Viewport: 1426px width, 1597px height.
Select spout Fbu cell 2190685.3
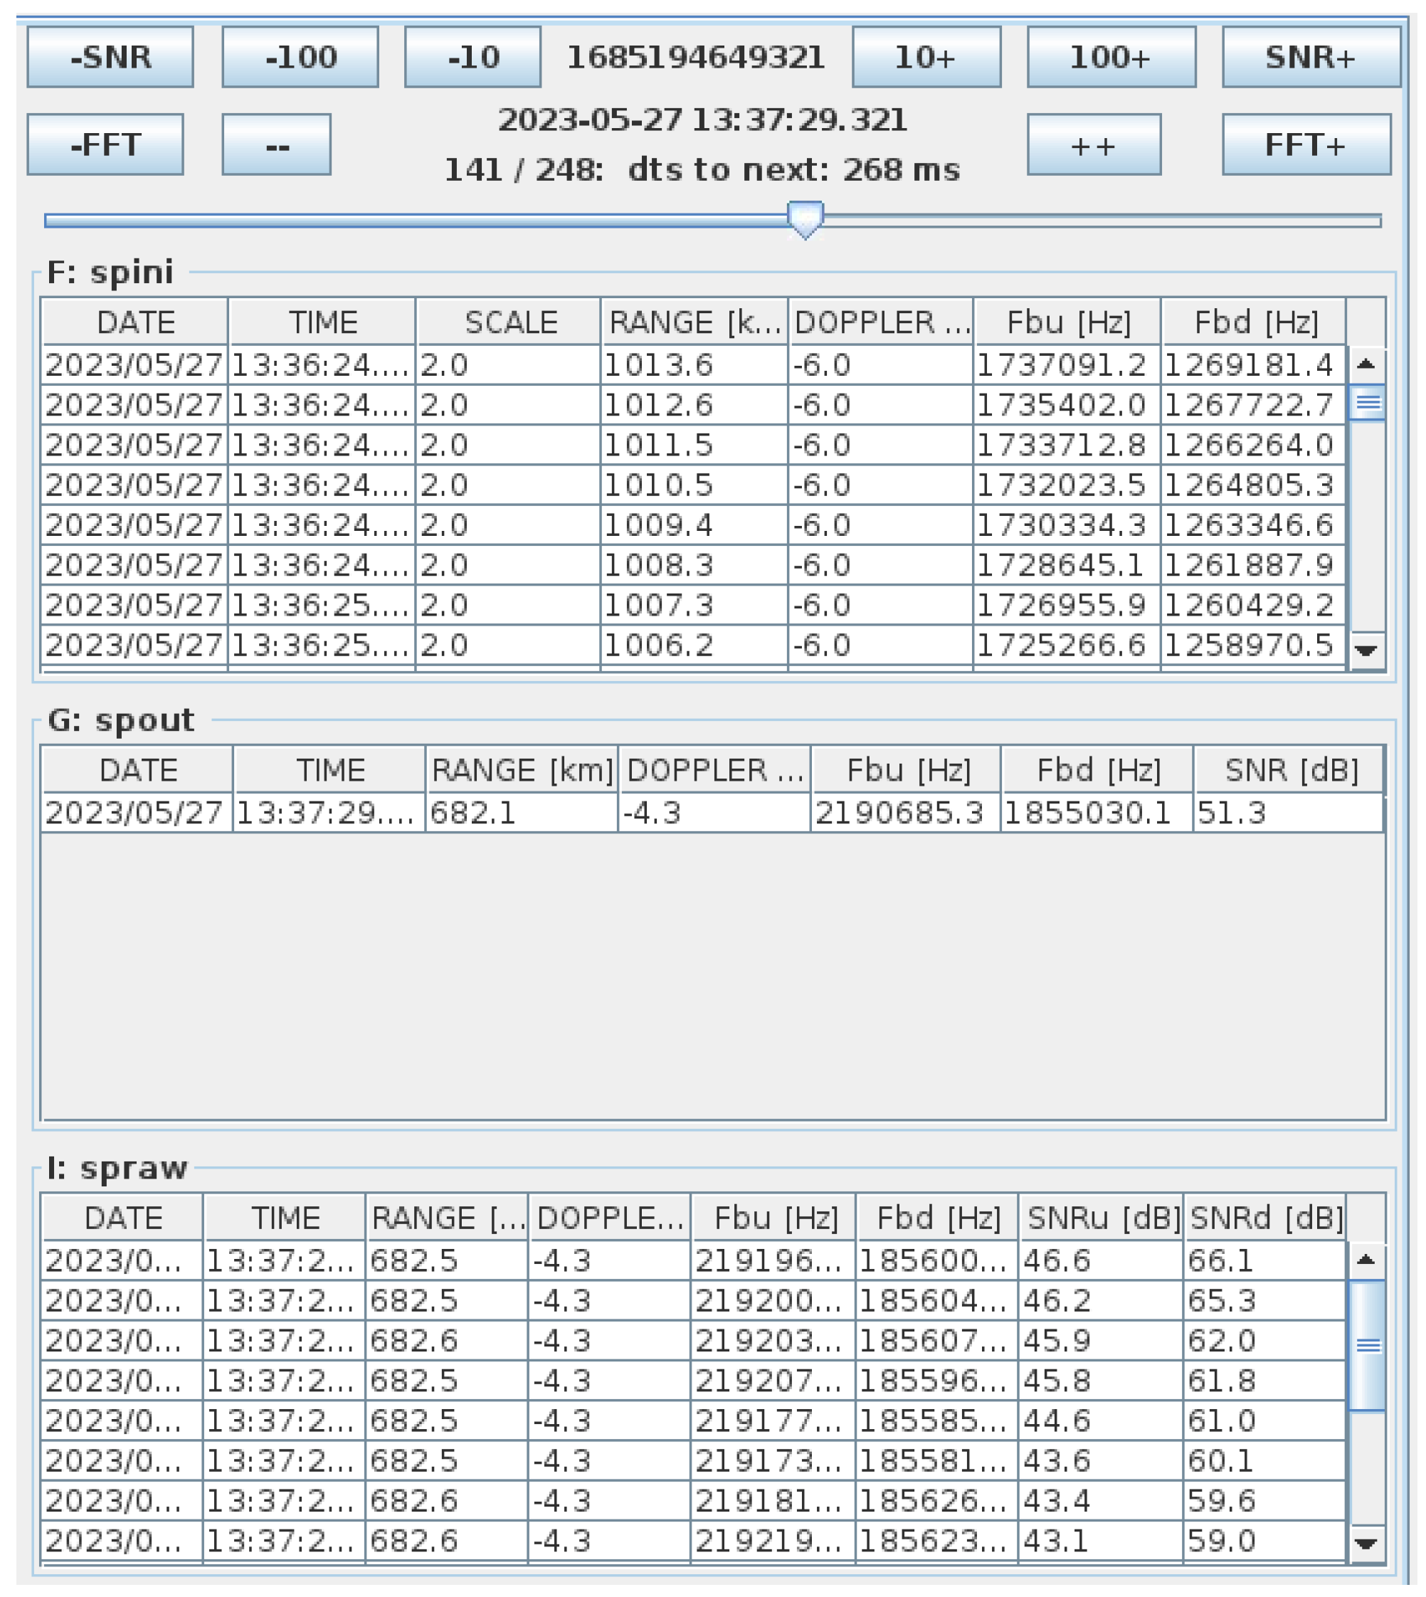point(906,813)
